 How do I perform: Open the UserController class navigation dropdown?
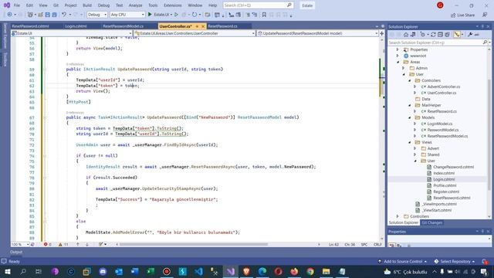click(x=195, y=33)
